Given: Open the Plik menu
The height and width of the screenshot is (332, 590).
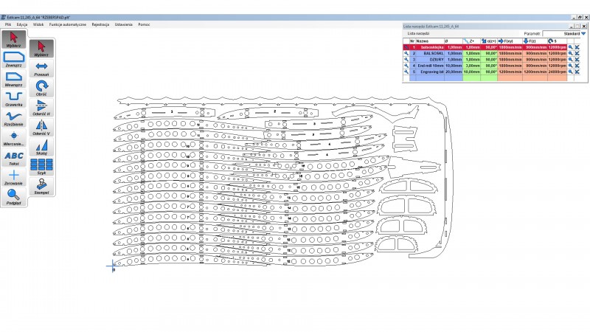Looking at the screenshot, I should coord(8,24).
